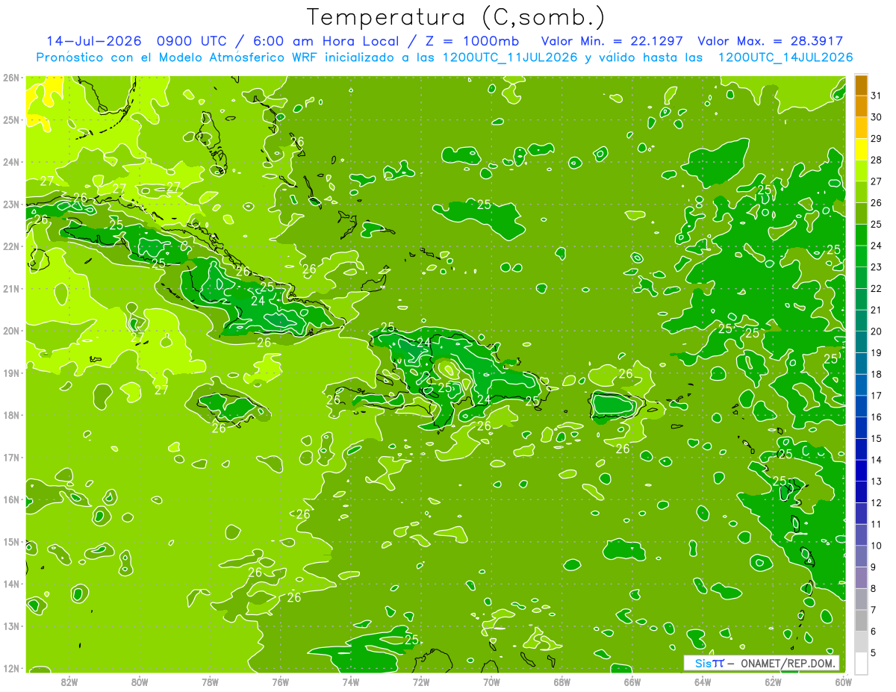Click the "23N" latitude axis label
This screenshot has width=896, height=692.
point(10,204)
